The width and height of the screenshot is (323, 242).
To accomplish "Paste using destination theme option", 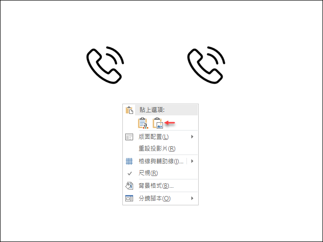I will (143, 123).
